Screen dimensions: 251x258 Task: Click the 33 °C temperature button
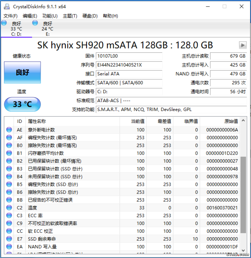point(22,104)
